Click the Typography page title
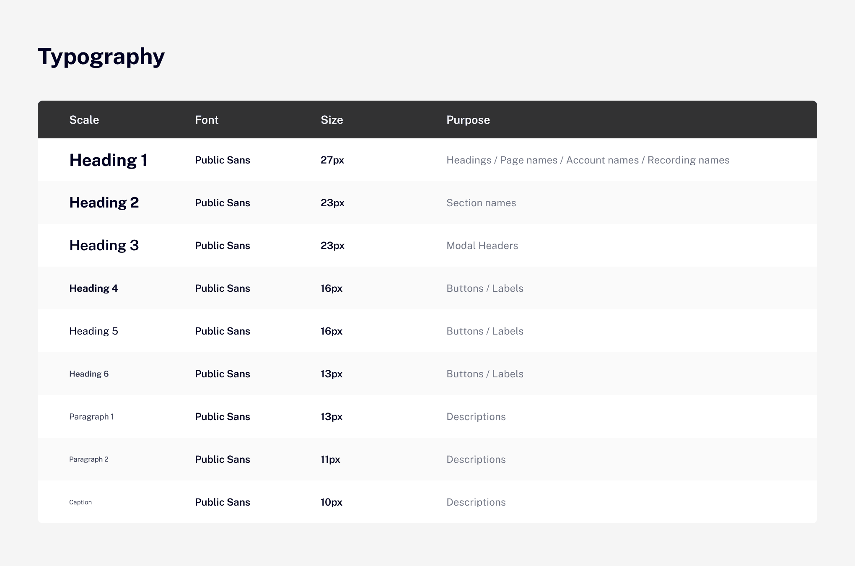This screenshot has height=566, width=855. click(101, 57)
